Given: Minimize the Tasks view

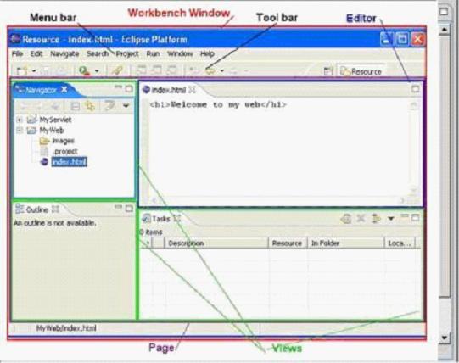Looking at the screenshot, I should [x=405, y=216].
